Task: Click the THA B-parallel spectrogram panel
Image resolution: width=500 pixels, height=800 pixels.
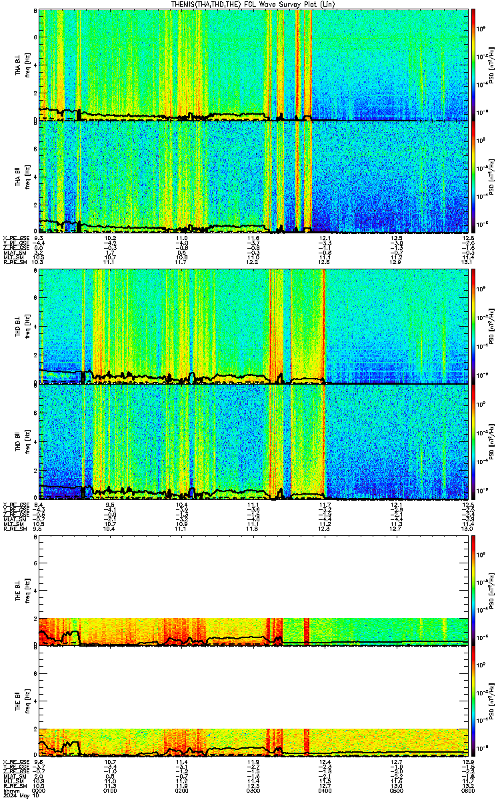Action: (254, 177)
